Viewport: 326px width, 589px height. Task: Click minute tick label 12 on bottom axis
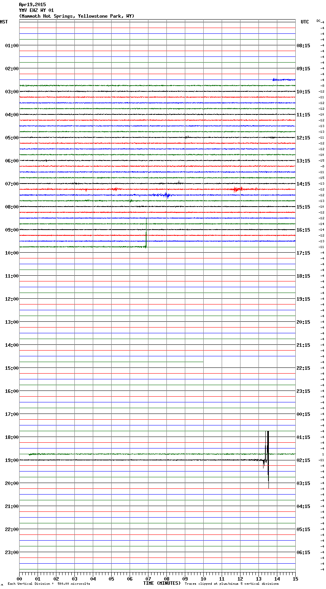coord(240,579)
